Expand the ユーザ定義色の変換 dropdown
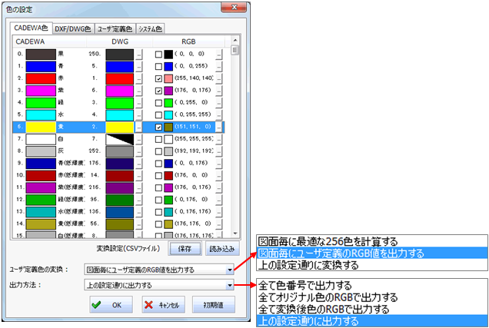The height and width of the screenshot is (328, 489). (229, 270)
